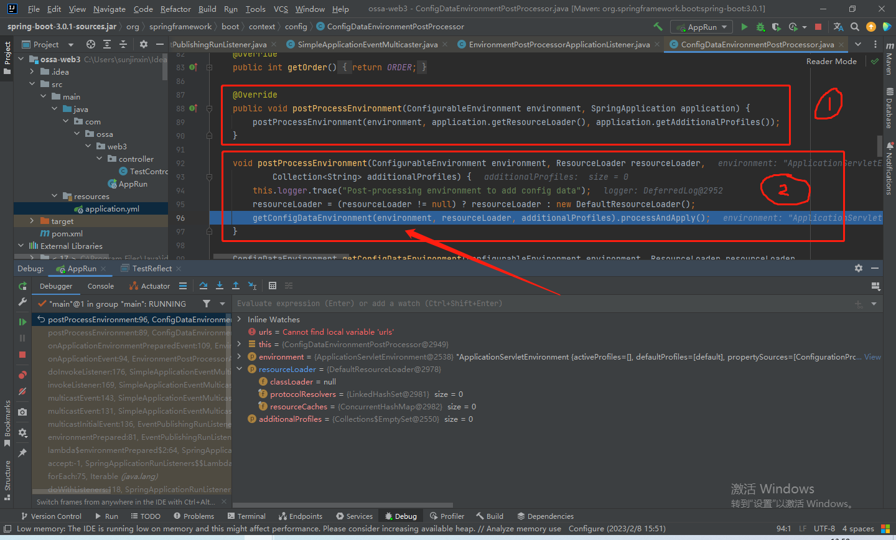Screen dimensions: 896x540
Task: Open the Refactor menu
Action: pyautogui.click(x=175, y=9)
